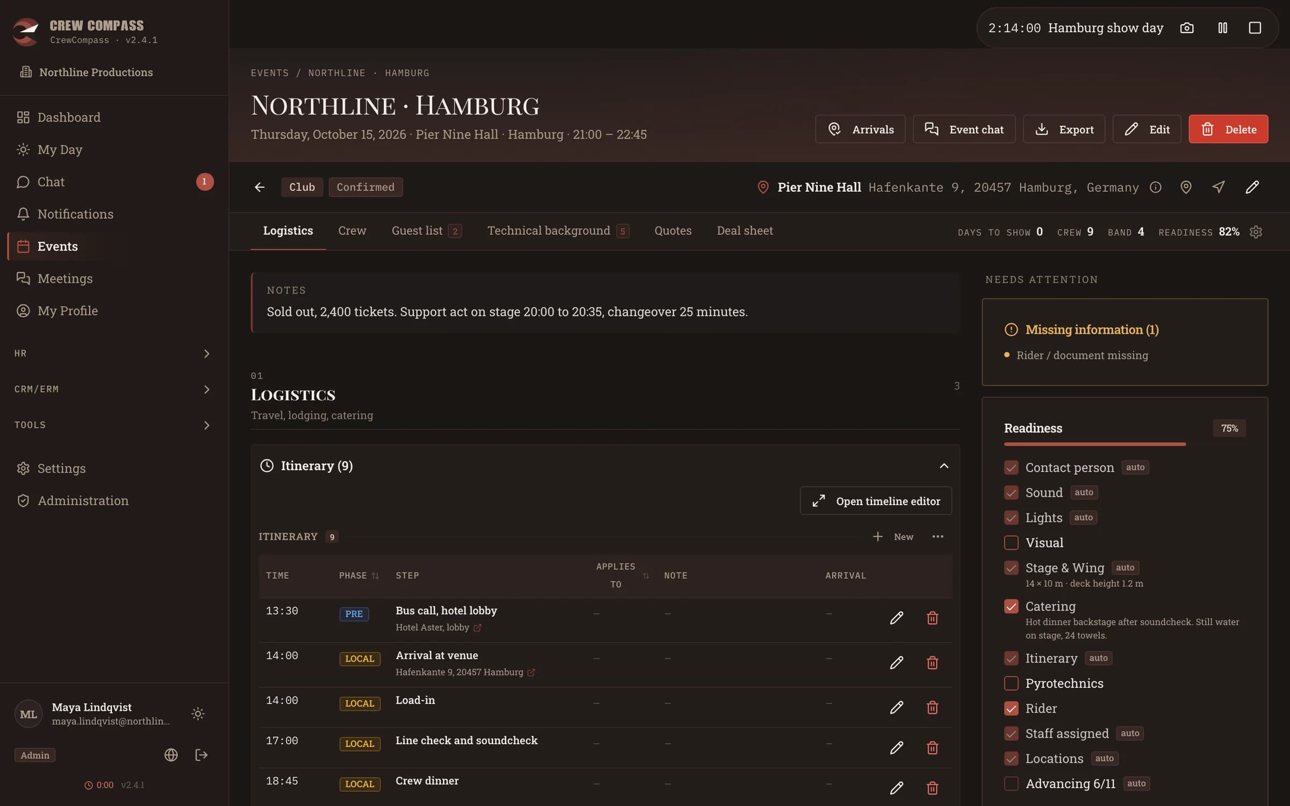The height and width of the screenshot is (806, 1290).
Task: Toggle theme with sun icon by profile
Action: click(x=198, y=714)
